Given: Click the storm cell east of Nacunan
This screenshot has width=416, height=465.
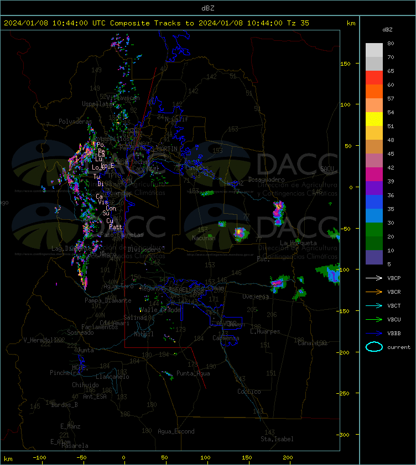Looking at the screenshot, I should tap(241, 234).
